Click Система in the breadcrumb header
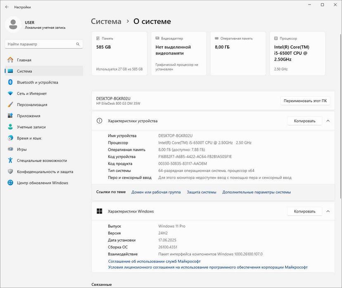The height and width of the screenshot is (288, 342). click(106, 21)
